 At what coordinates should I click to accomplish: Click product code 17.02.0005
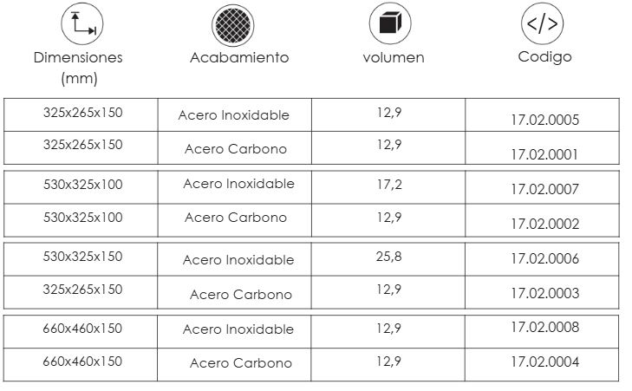coord(544,121)
